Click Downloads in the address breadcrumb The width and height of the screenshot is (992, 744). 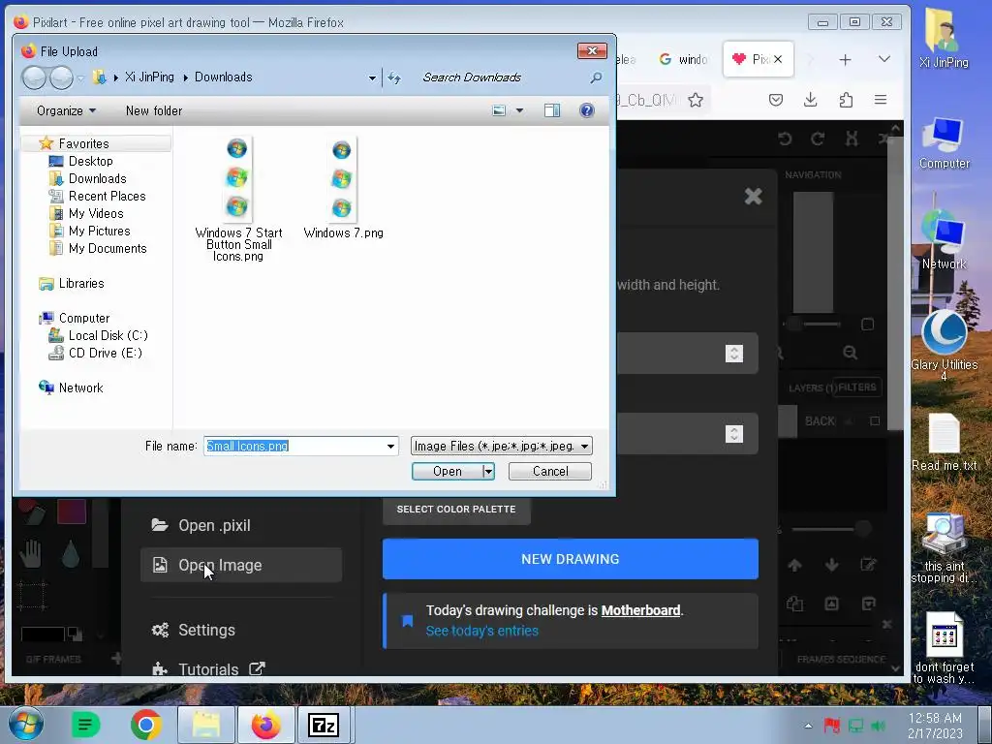[x=224, y=77]
